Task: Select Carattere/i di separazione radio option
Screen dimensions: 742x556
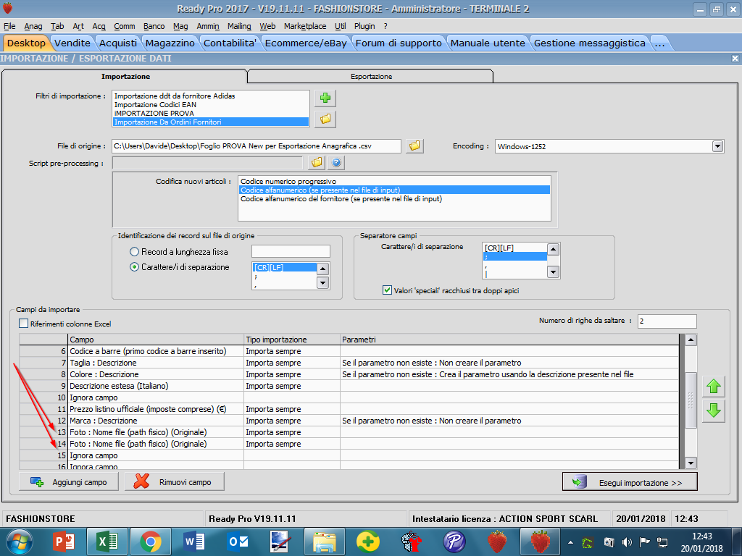Action: [134, 267]
